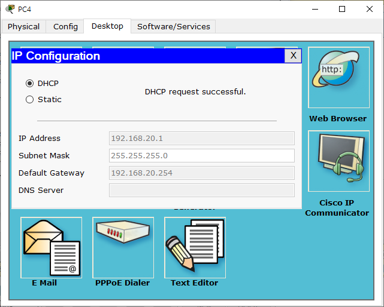The width and height of the screenshot is (384, 307).
Task: Click the IP Address field
Action: pos(202,138)
